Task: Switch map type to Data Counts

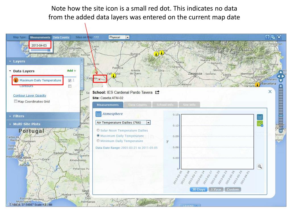Action: 61,37
